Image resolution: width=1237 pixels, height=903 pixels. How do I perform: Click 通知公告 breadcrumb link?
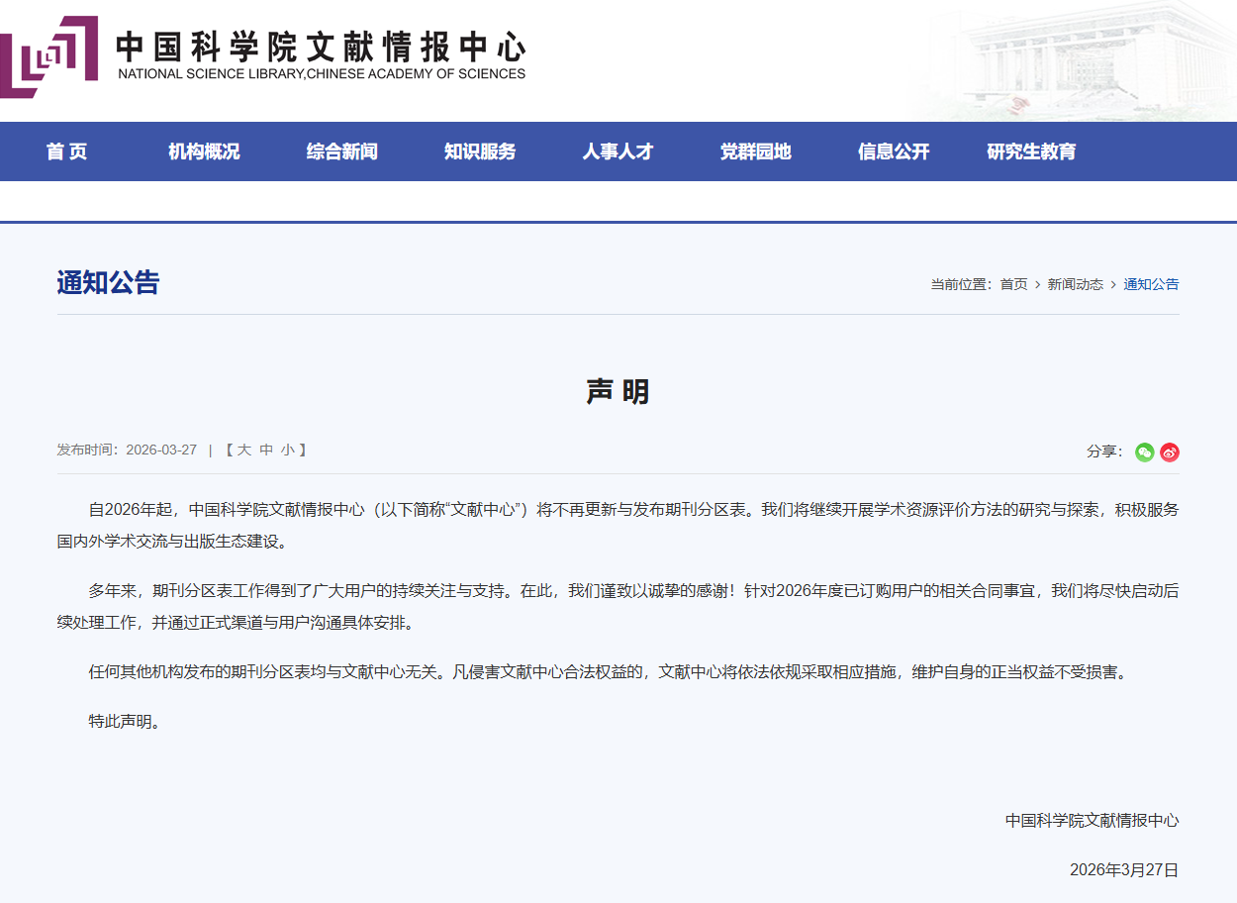(1151, 284)
